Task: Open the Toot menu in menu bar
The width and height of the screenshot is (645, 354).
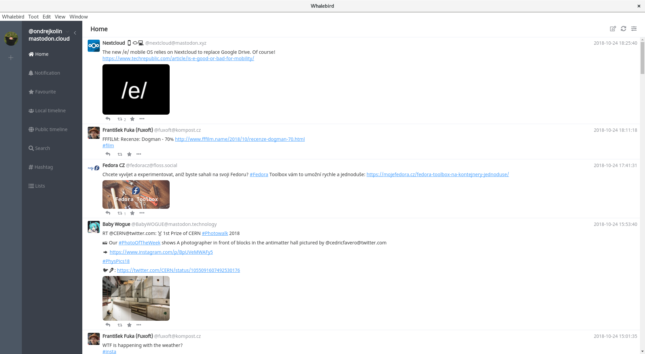Action: 33,17
